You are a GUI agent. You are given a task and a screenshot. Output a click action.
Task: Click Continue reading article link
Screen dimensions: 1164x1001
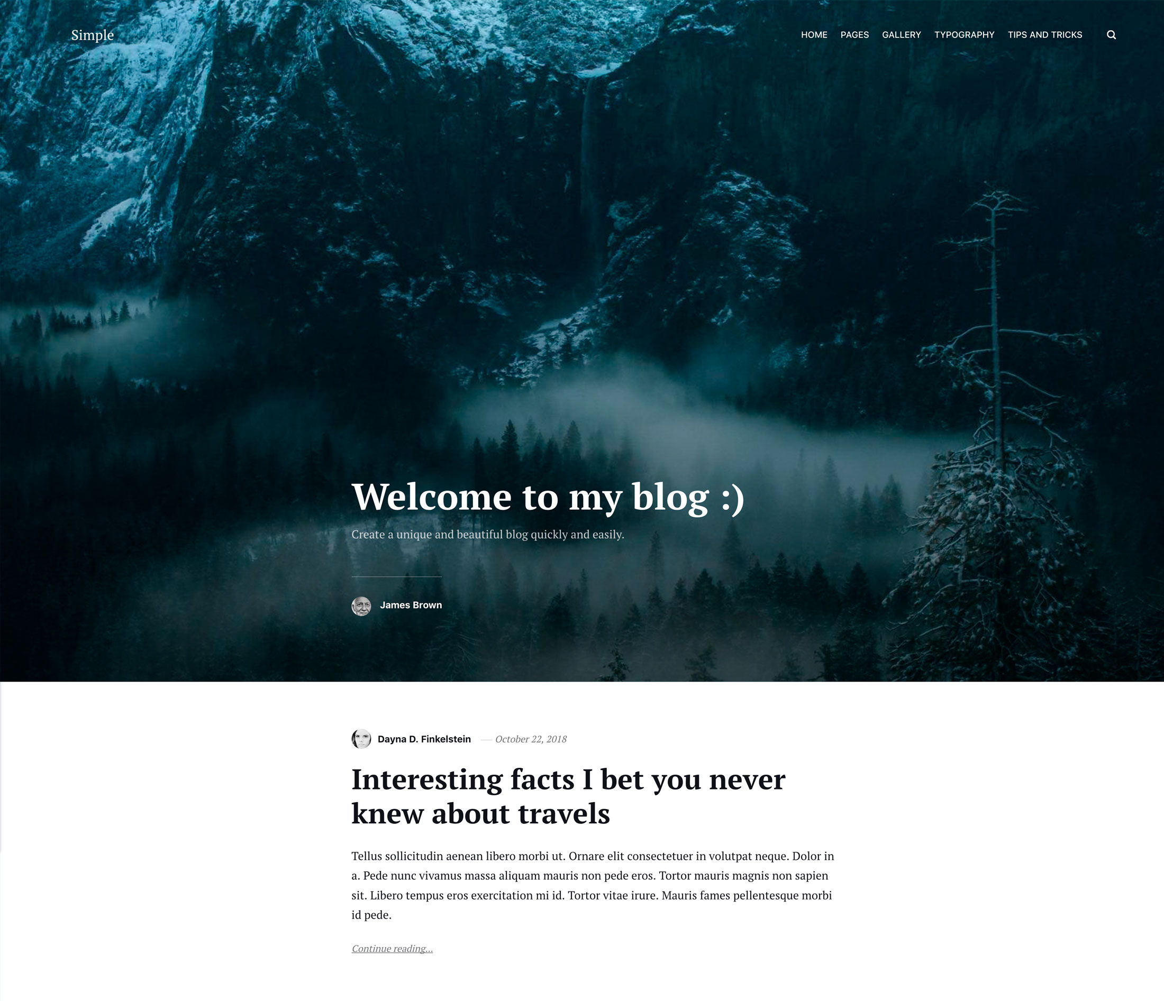point(392,949)
